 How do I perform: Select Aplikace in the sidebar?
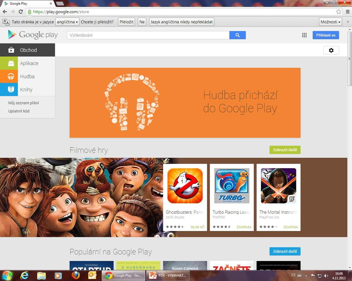[27, 63]
